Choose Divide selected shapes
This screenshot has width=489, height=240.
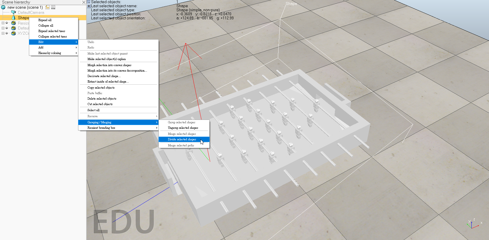click(x=182, y=139)
